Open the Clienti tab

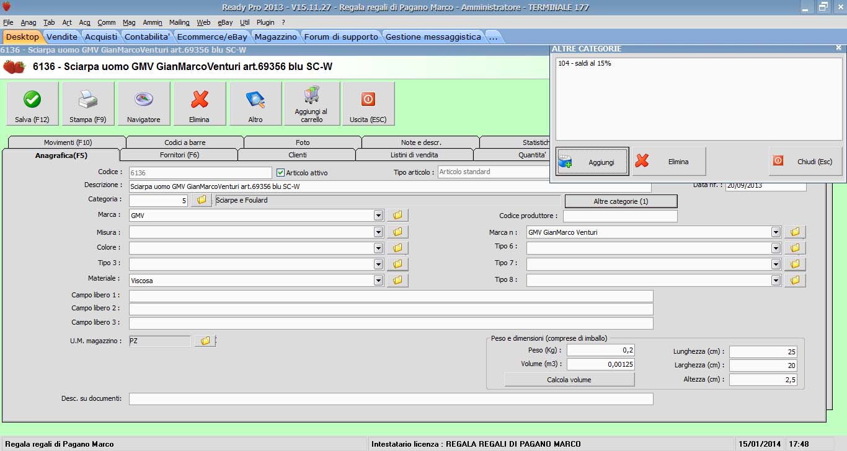point(297,155)
